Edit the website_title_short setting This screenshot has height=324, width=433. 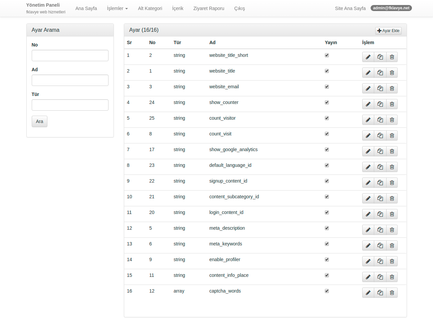368,57
